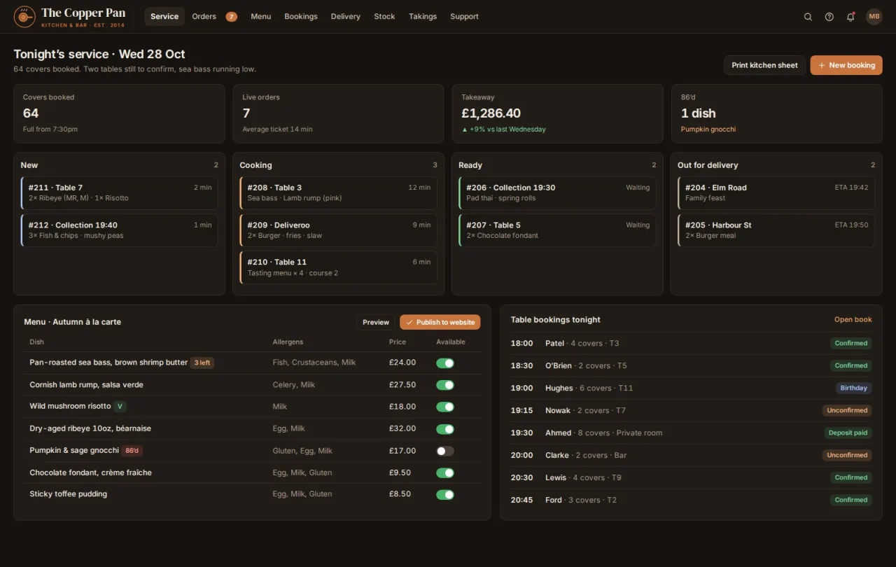Open the help question-mark icon
This screenshot has height=567, width=896.
coord(829,17)
